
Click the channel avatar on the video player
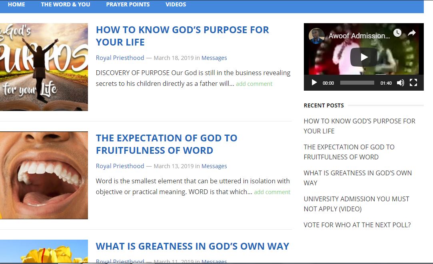point(317,36)
